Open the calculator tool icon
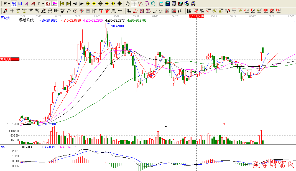The height and width of the screenshot is (171, 296). [168, 4]
